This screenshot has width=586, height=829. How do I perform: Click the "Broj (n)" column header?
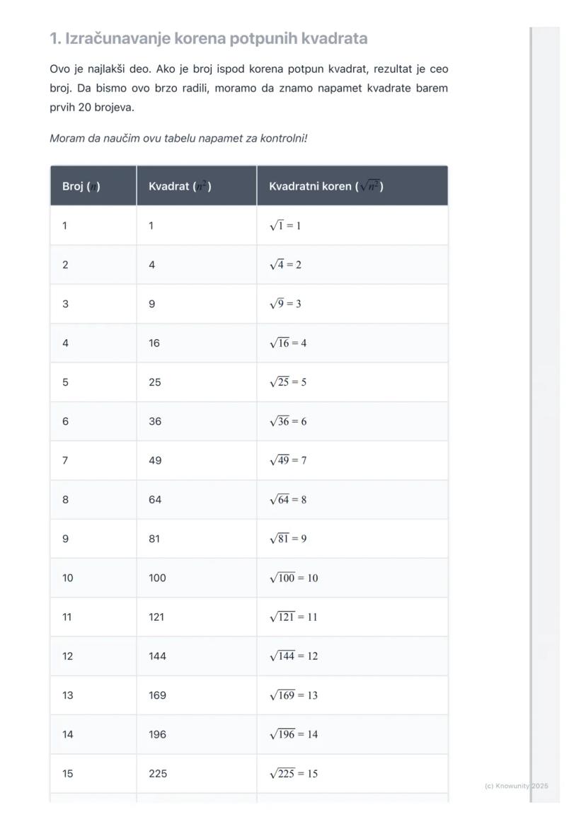tap(81, 186)
